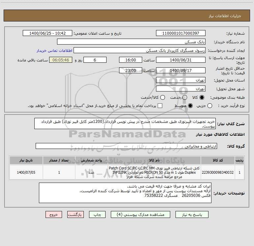Select the کالا/خدمت category radio button
254x246 pixels.
click(x=163, y=97)
